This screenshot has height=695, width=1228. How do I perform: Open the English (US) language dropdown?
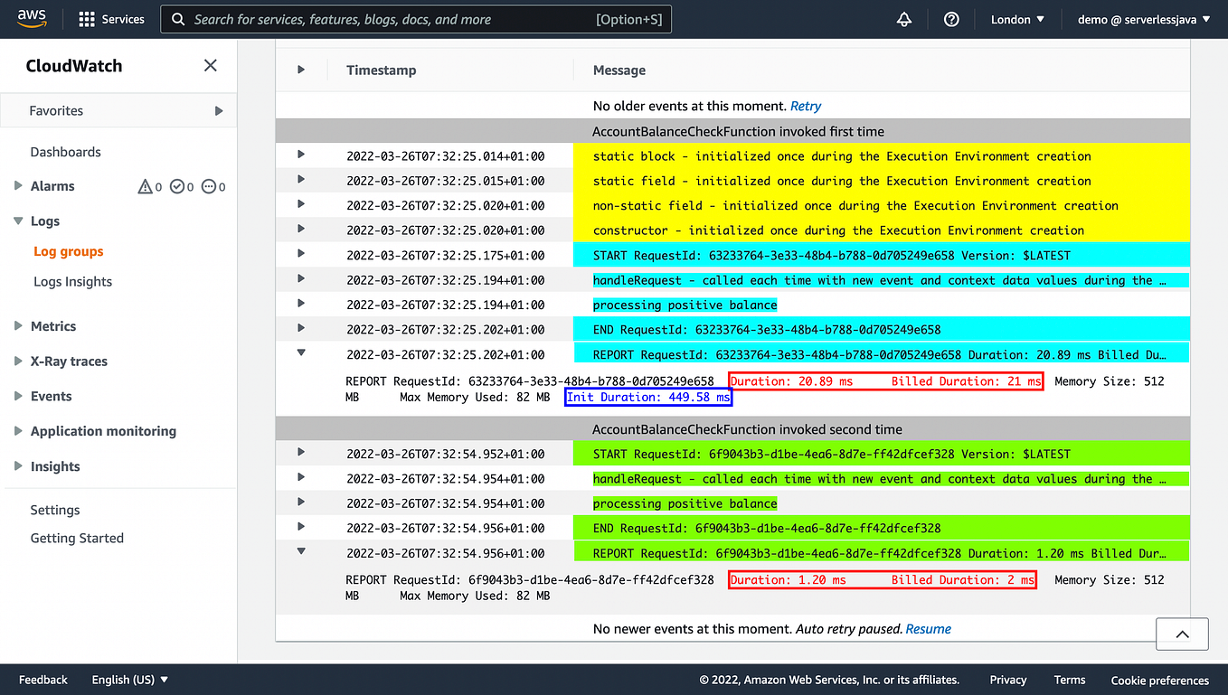[x=129, y=679]
